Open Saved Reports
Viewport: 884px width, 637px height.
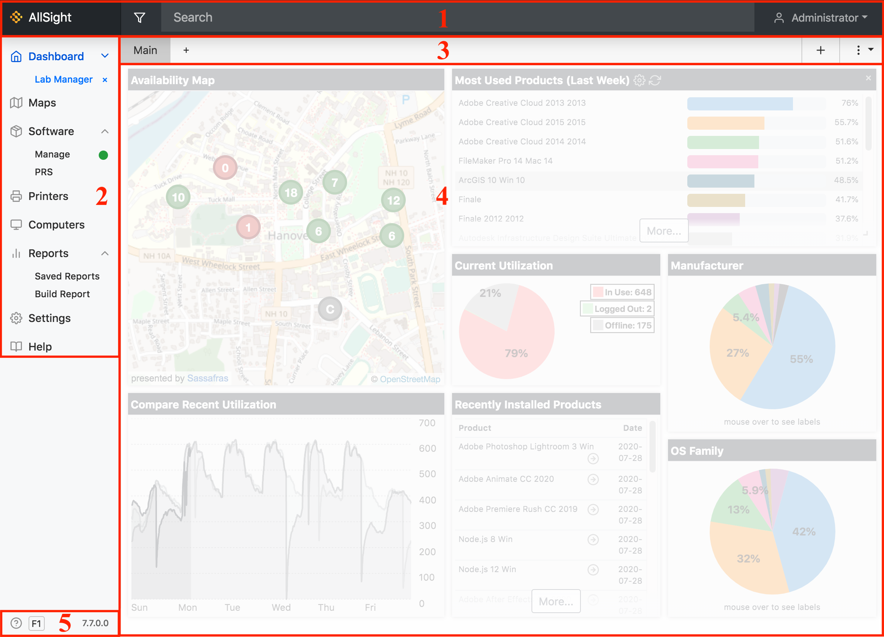click(x=67, y=276)
